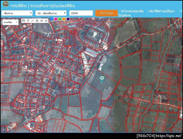183x139 pixels.
Task: Pick the orange color swatch
Action: (x=64, y=19)
